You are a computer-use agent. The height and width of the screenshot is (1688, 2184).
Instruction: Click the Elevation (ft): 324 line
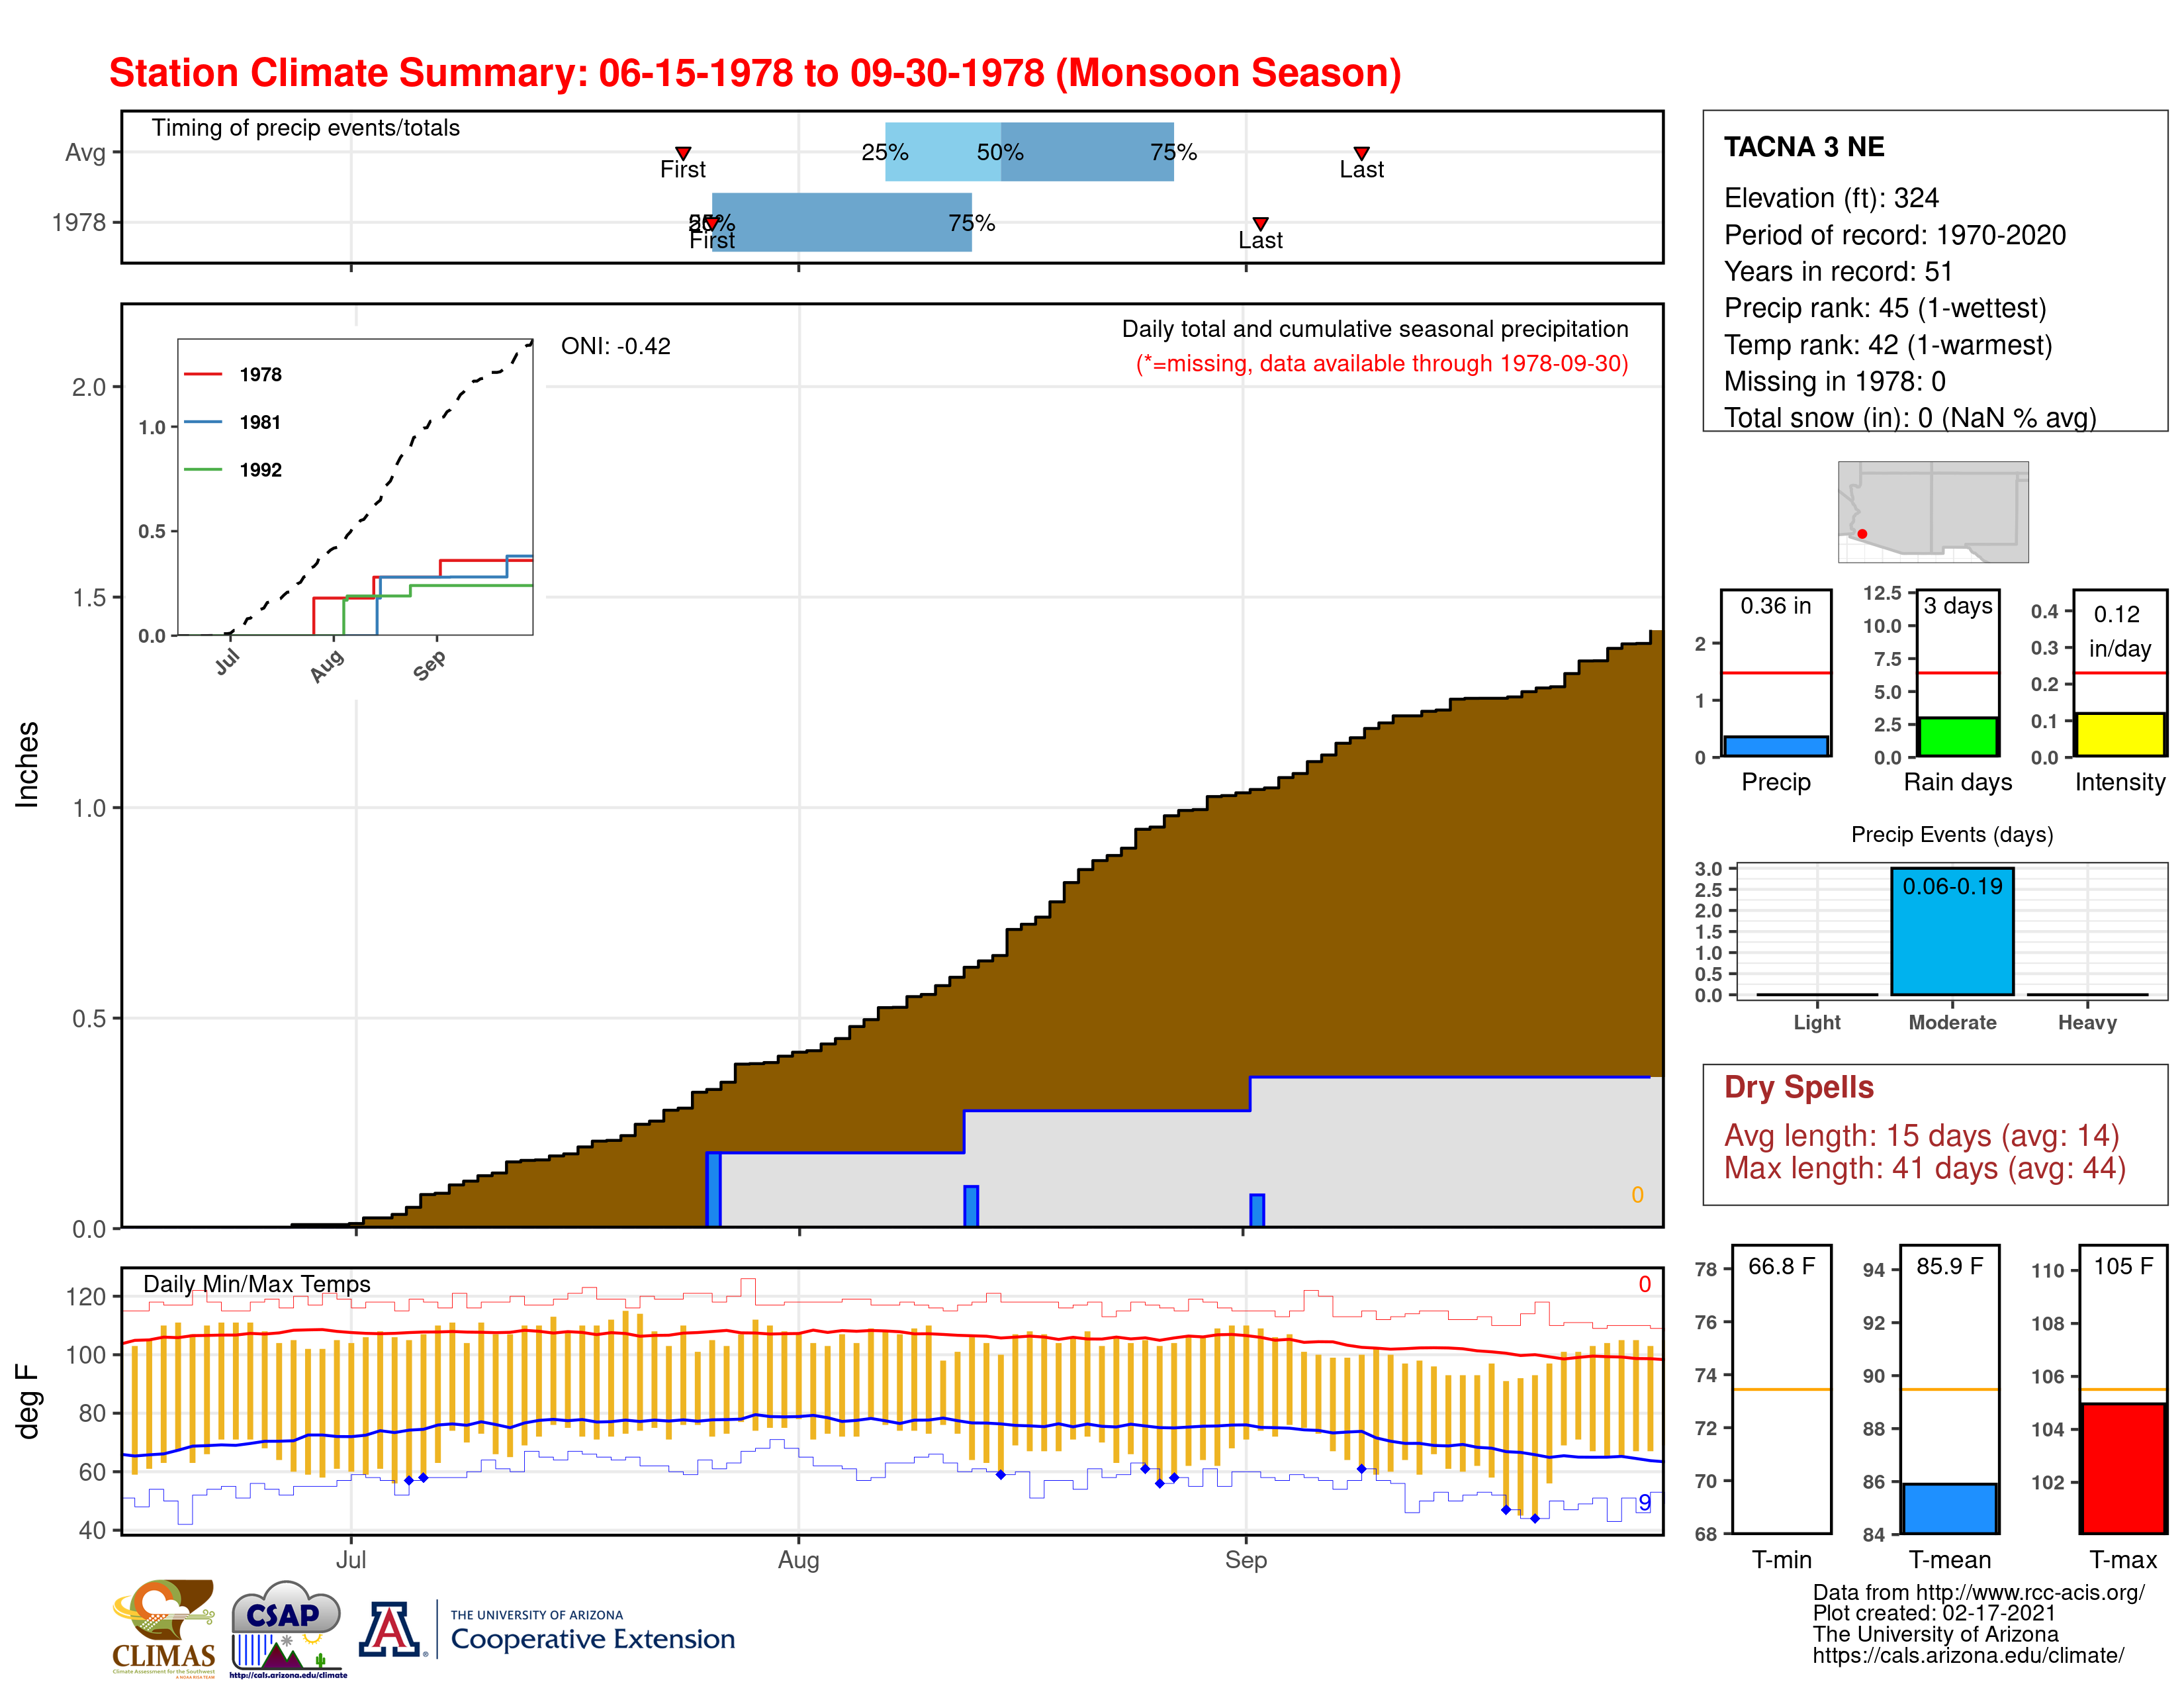1831,198
